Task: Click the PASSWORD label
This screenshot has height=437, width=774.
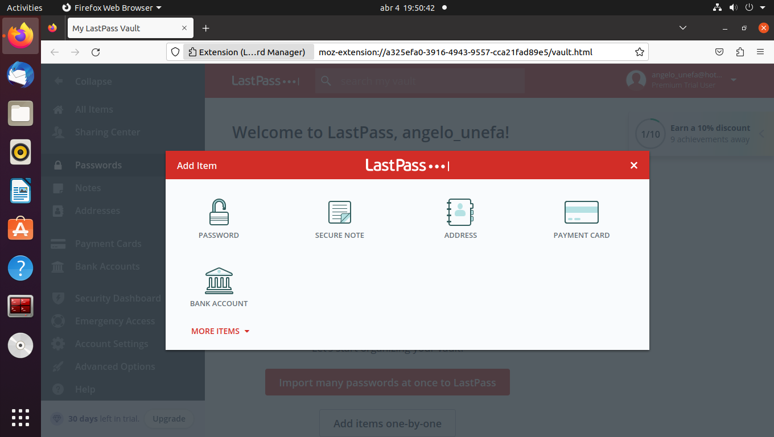Action: (219, 235)
